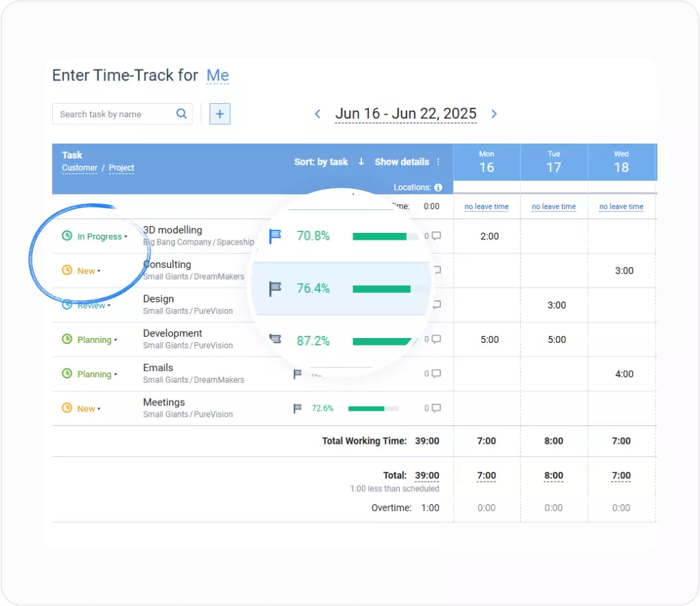The width and height of the screenshot is (700, 606).
Task: Click the flag icon beside 72.6% estimate
Action: pyautogui.click(x=296, y=407)
